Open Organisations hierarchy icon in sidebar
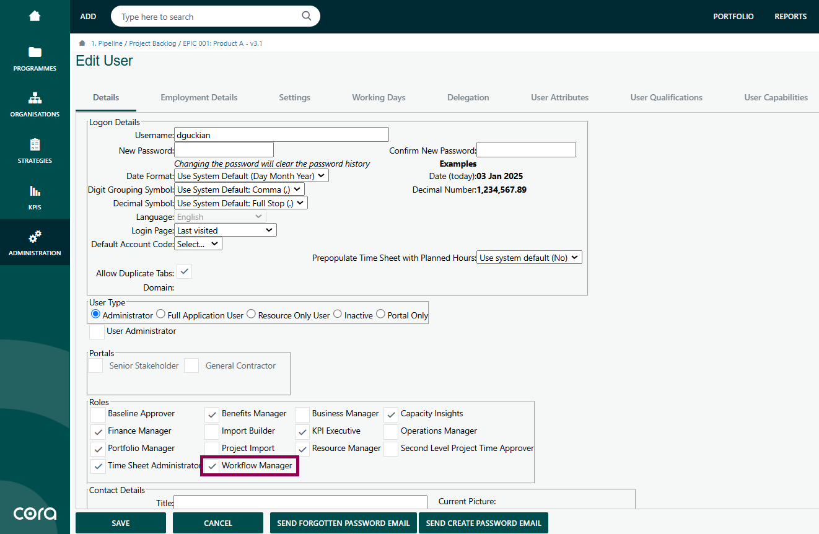 coord(35,98)
